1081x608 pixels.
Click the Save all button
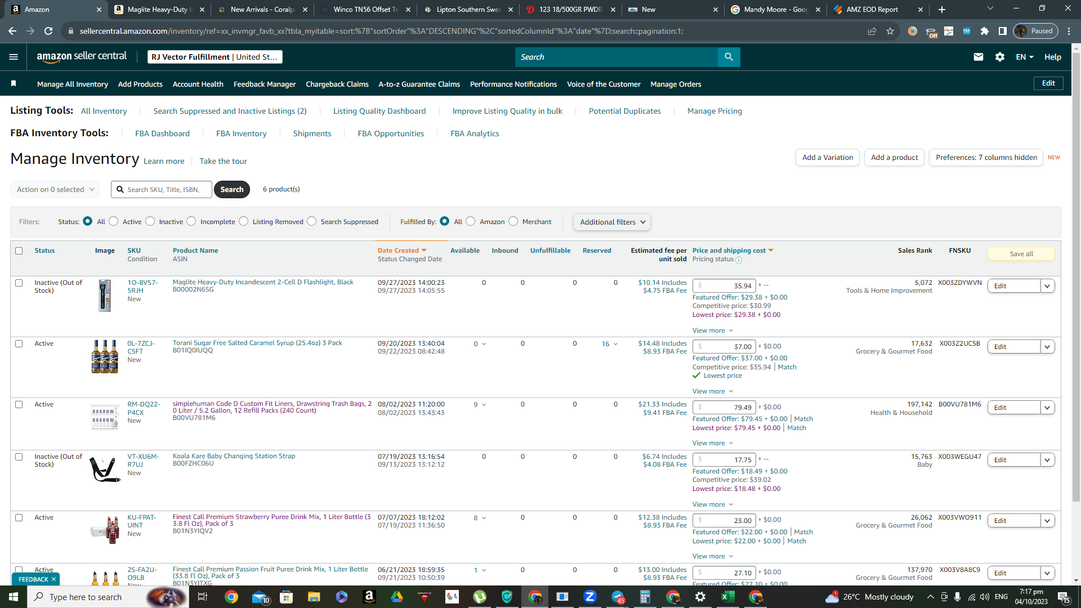[x=1021, y=254]
